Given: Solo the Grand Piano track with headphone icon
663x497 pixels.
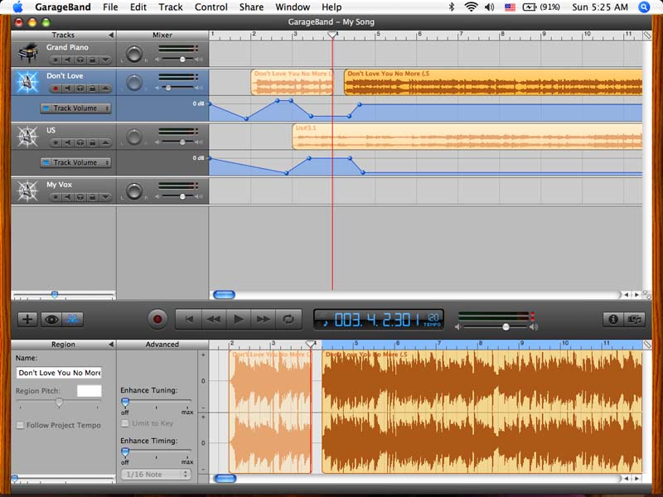Looking at the screenshot, I should pyautogui.click(x=80, y=60).
